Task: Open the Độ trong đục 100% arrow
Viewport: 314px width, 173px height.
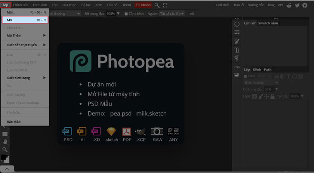Action: [x=118, y=13]
